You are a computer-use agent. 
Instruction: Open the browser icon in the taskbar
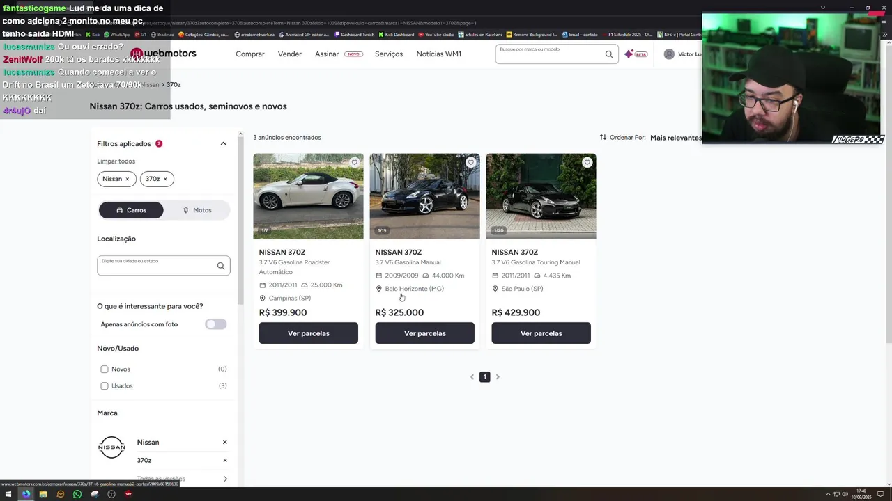coord(26,494)
